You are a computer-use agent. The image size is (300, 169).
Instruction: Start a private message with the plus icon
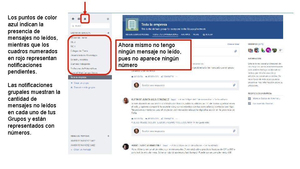tap(108, 136)
